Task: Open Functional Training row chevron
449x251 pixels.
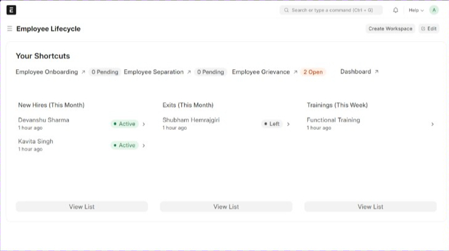Action: pos(432,124)
